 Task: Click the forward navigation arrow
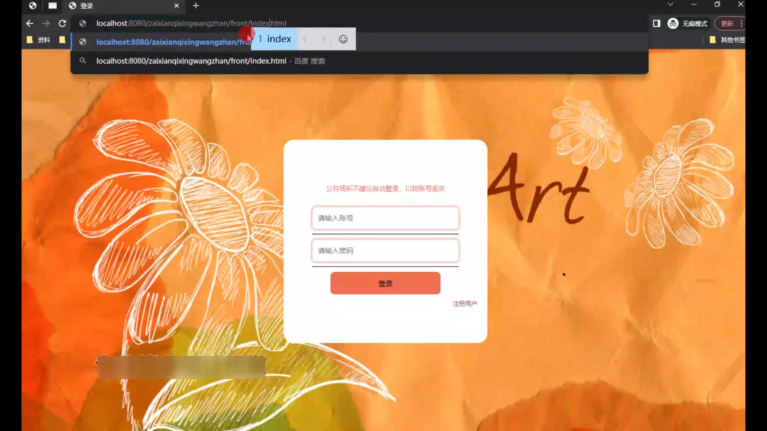(x=46, y=24)
